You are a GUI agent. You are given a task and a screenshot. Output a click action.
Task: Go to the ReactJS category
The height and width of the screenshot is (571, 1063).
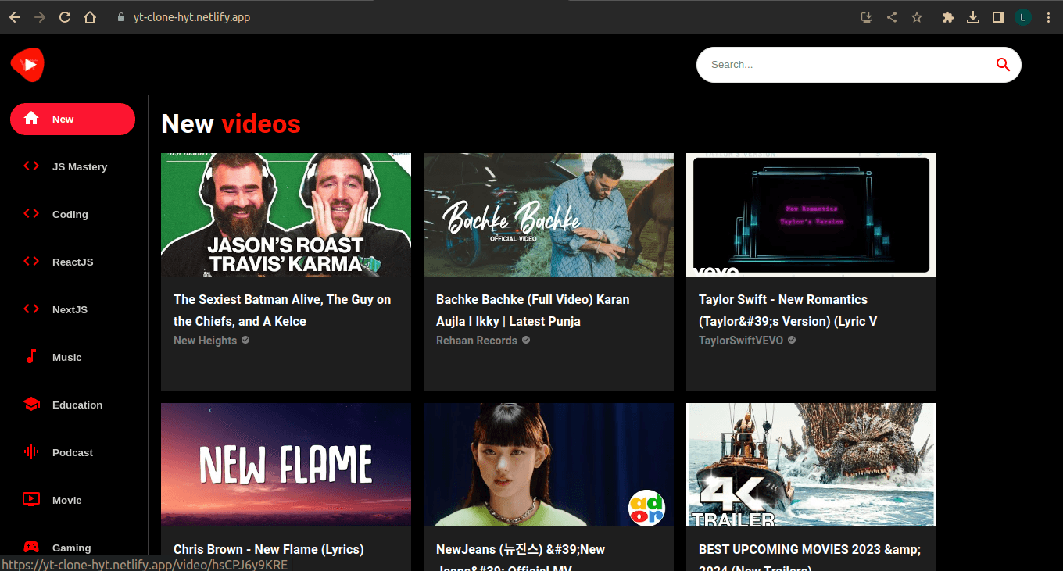tap(72, 262)
